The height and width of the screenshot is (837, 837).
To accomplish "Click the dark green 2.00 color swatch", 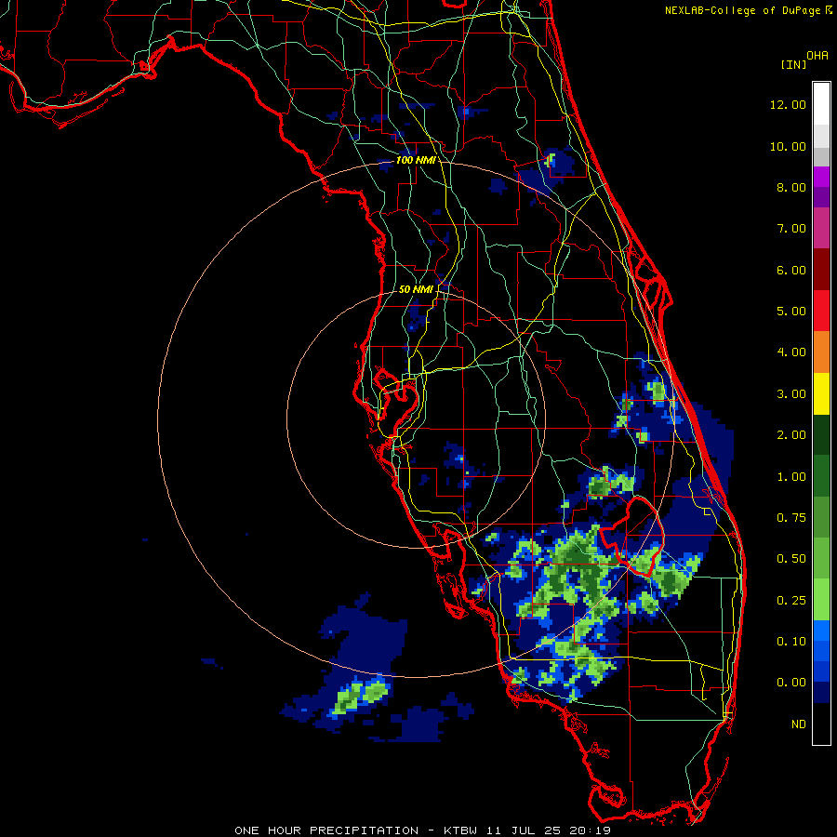I will click(821, 434).
